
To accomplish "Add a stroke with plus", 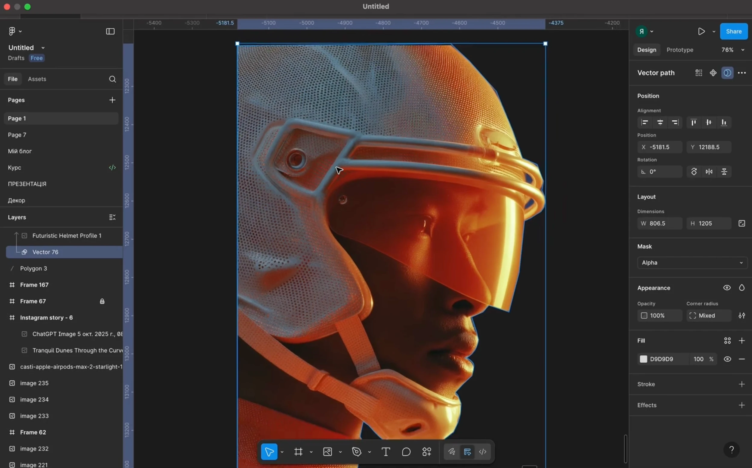I will pos(741,384).
